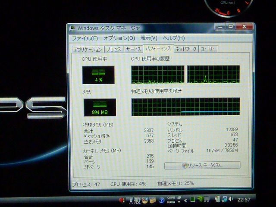Click the リソース モニタ(R) button
Viewport: 276px width, 207px height.
click(202, 166)
